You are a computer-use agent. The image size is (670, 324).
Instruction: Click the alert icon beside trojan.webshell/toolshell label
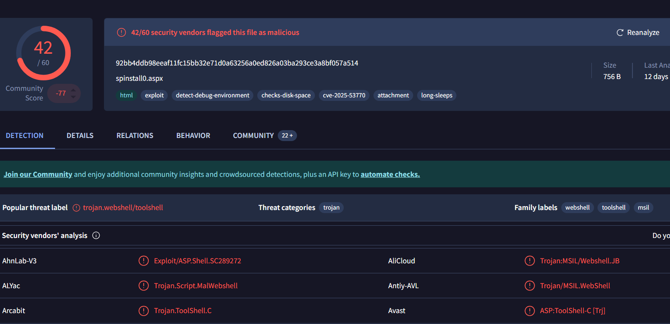click(x=76, y=208)
